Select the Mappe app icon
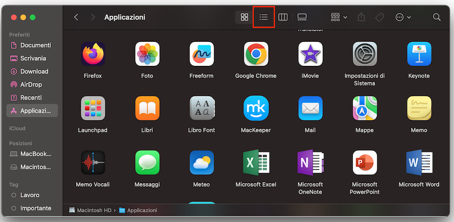This screenshot has width=454, height=222. 364,108
